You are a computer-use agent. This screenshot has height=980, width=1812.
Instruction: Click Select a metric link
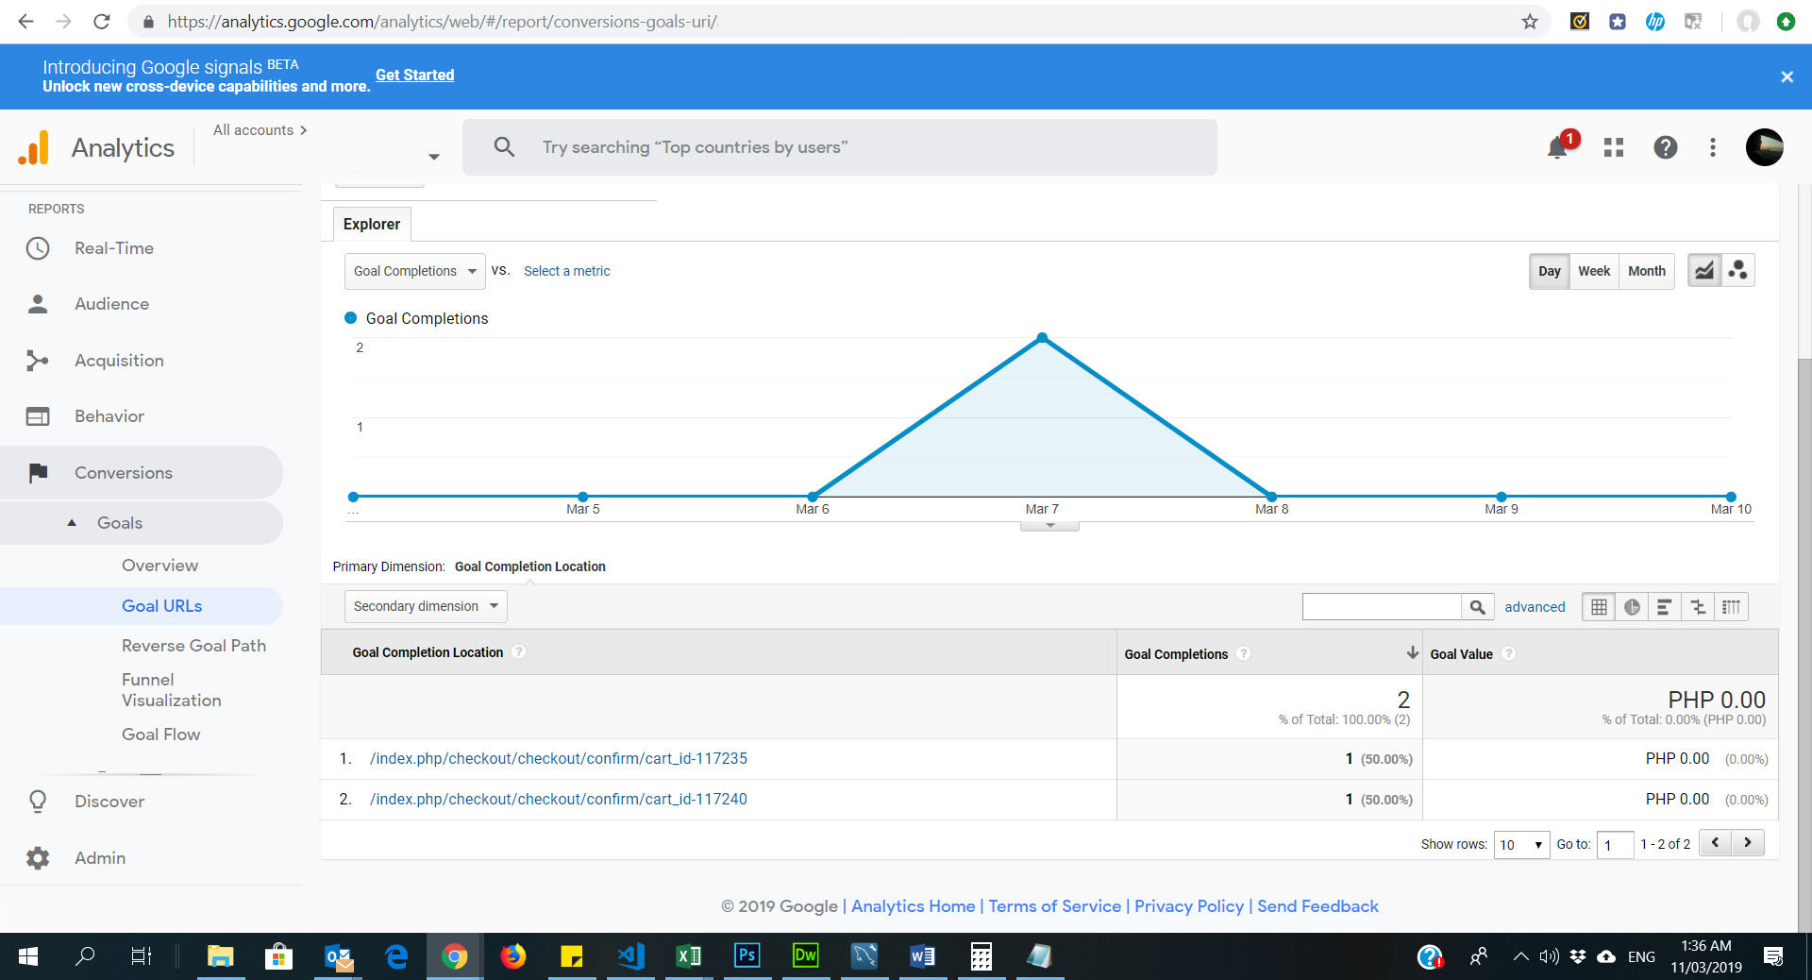(567, 271)
